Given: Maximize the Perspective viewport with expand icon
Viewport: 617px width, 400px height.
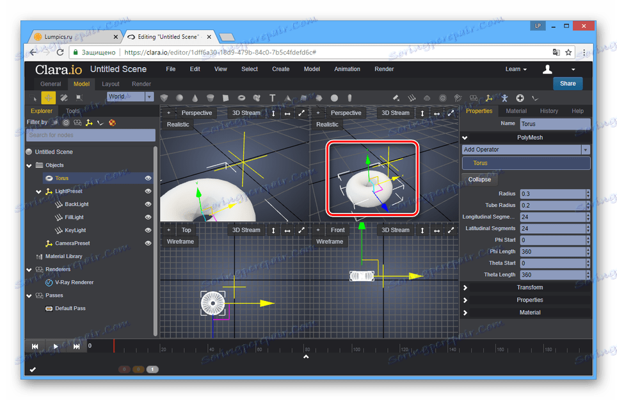Looking at the screenshot, I should 301,113.
